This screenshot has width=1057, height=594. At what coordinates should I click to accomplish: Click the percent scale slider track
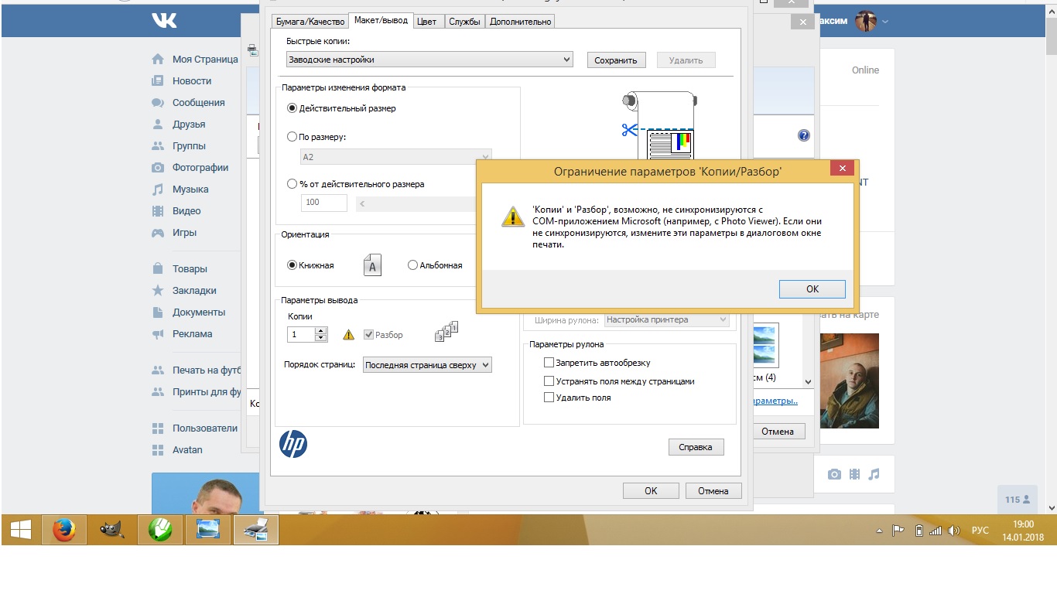click(416, 203)
